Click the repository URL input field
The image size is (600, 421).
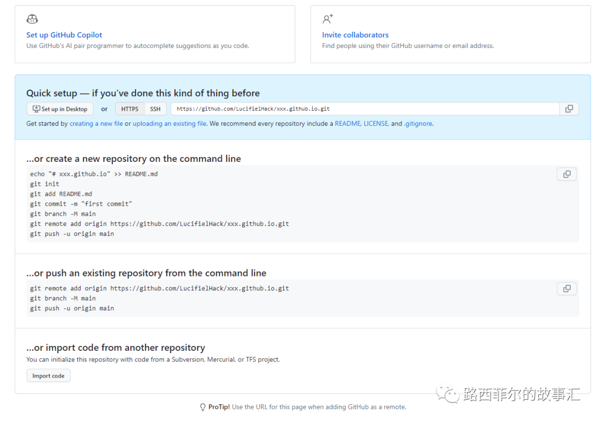365,109
